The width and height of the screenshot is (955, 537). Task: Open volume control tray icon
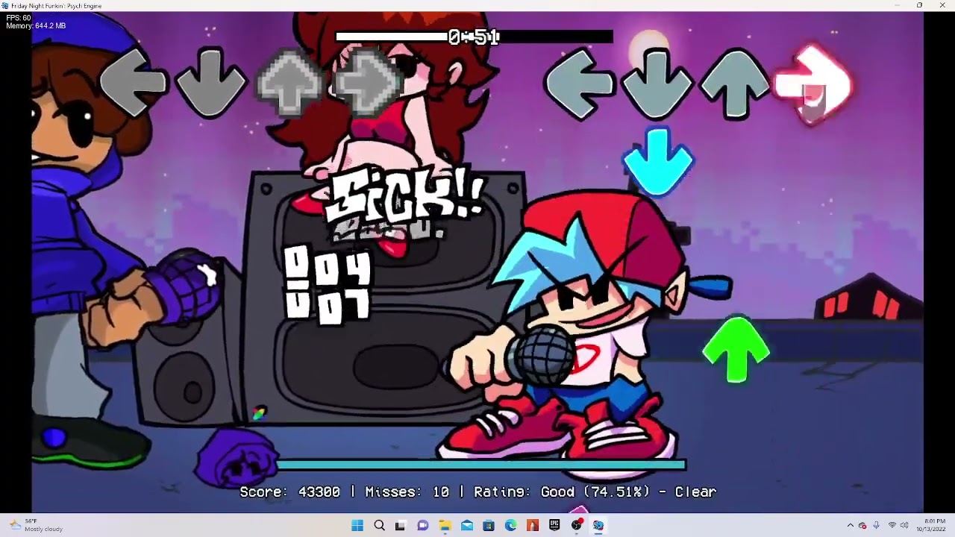click(x=904, y=526)
